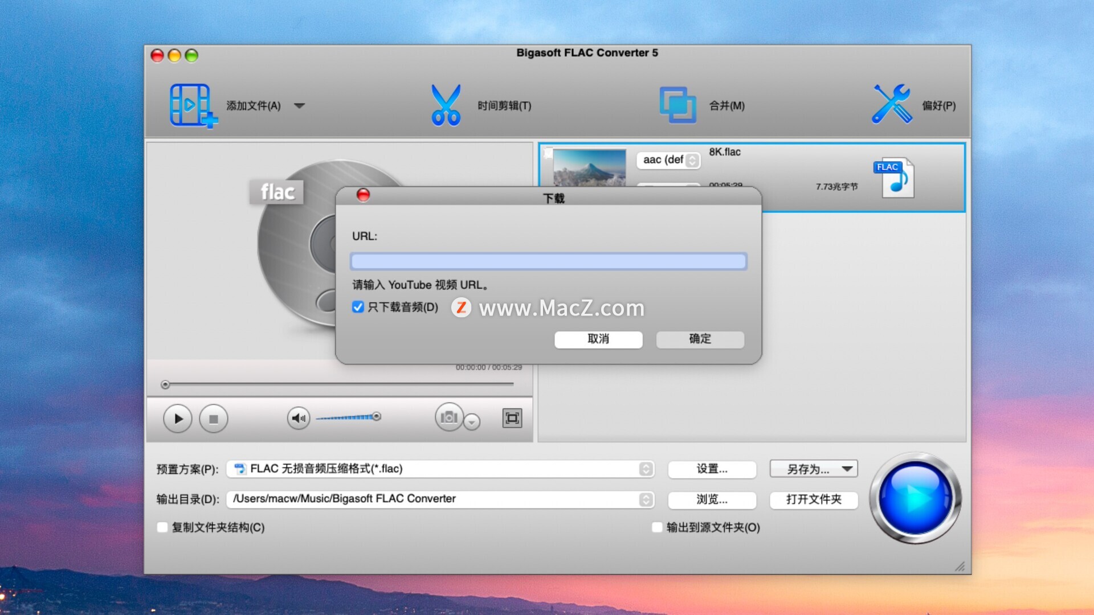The image size is (1094, 615).
Task: Click the 偏好(P) toolbar label
Action: click(x=938, y=105)
